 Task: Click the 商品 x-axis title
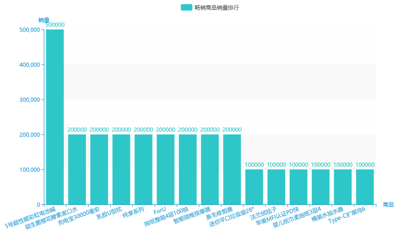point(388,204)
